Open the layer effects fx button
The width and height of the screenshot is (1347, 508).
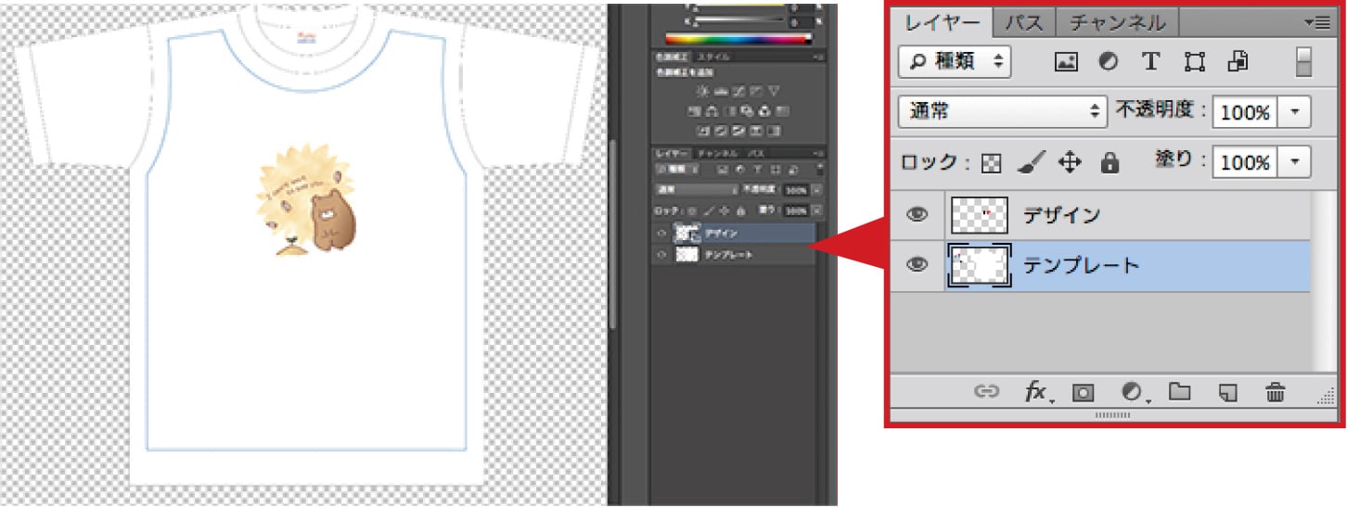tap(1037, 392)
